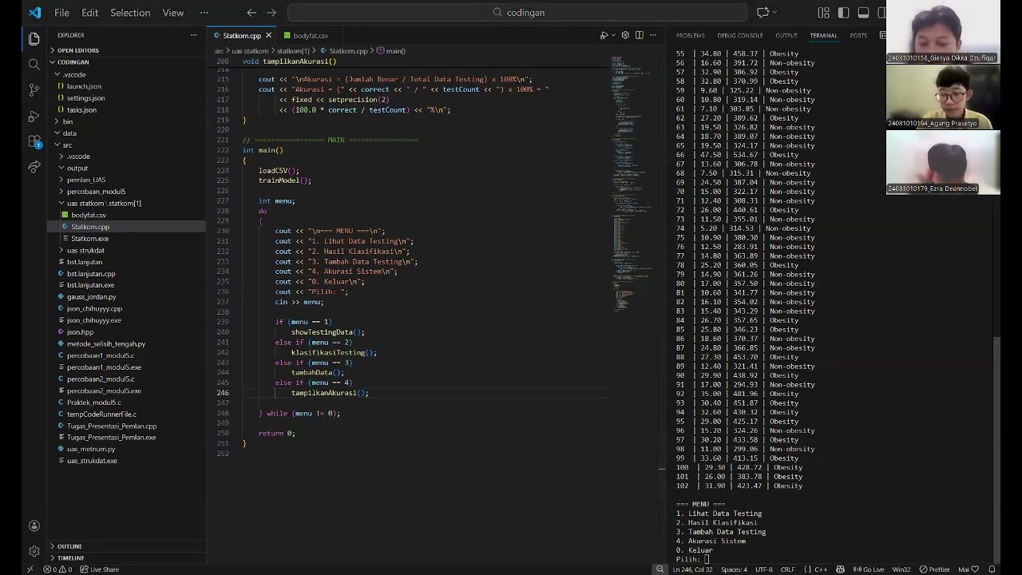Click Go Live in status bar
1022x575 pixels.
pos(869,569)
